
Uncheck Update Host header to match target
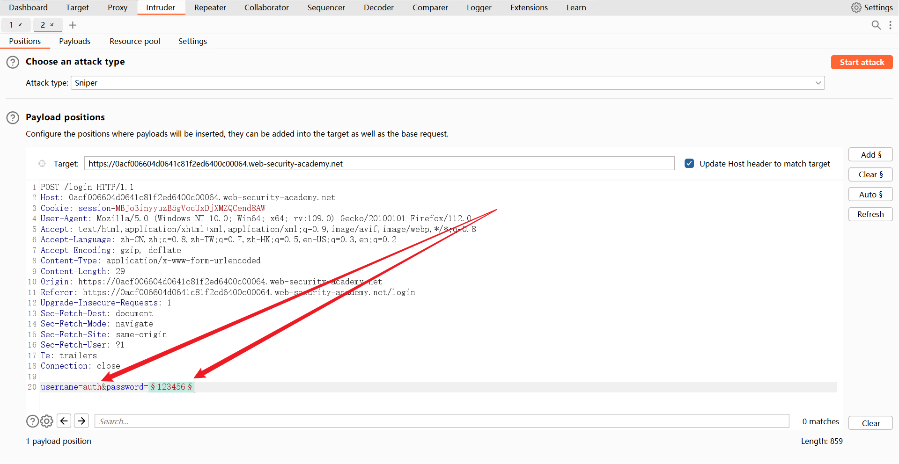[x=689, y=164]
